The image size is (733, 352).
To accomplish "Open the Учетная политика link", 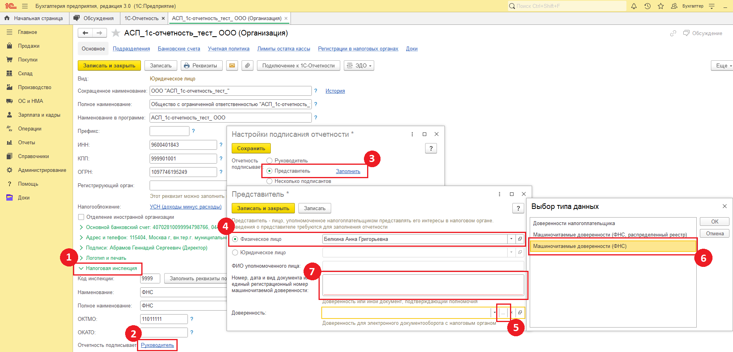I will tap(229, 49).
